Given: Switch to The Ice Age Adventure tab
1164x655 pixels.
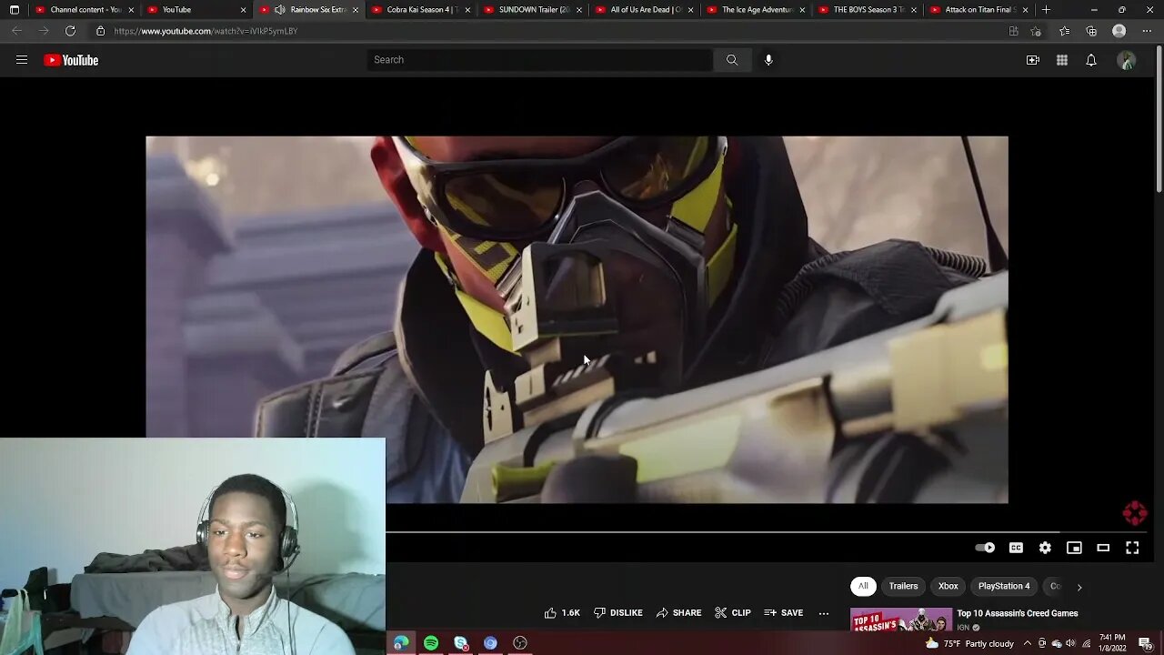Looking at the screenshot, I should 757,10.
